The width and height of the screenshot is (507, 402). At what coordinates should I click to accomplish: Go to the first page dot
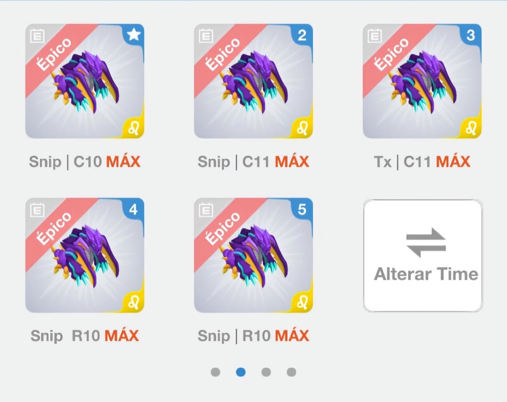(215, 372)
